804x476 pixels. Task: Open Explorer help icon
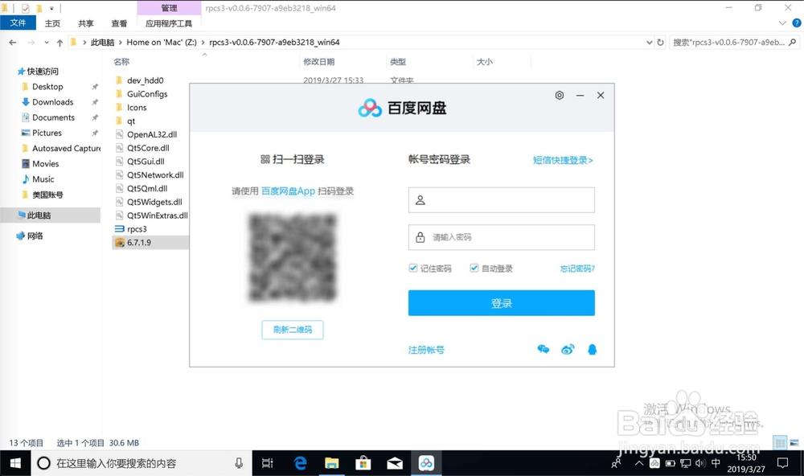point(797,23)
